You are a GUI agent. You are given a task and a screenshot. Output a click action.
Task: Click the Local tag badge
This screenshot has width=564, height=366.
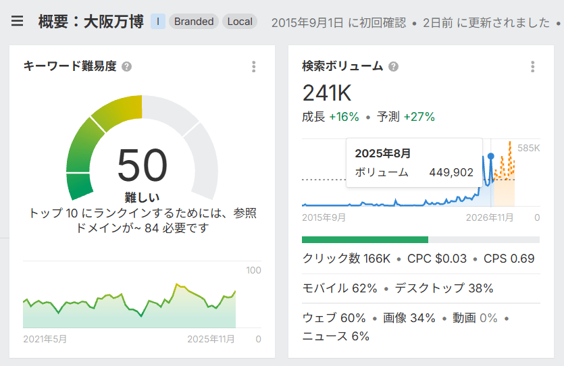pyautogui.click(x=240, y=22)
